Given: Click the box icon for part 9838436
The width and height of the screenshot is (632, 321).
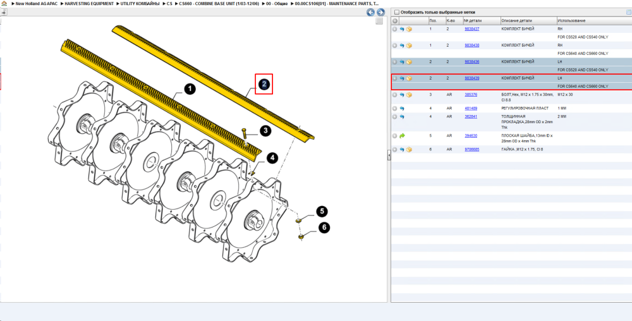Looking at the screenshot, I should pos(409,63).
